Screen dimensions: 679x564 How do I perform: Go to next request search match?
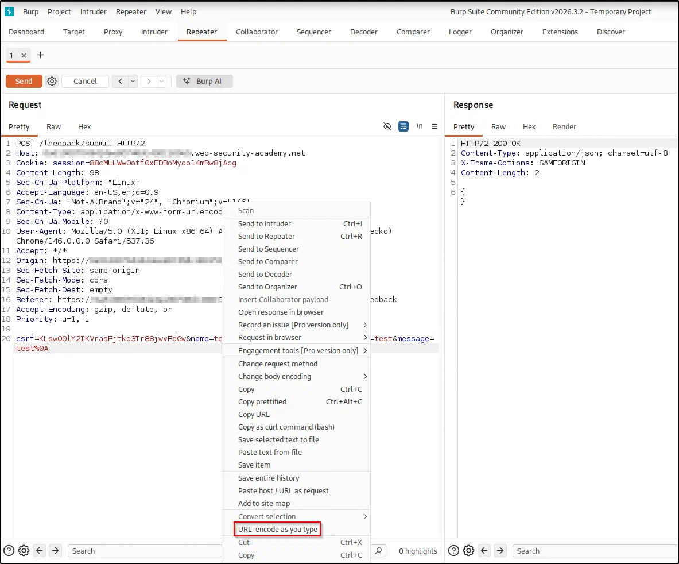(56, 551)
